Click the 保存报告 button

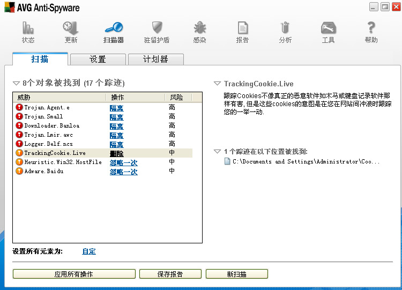170,274
